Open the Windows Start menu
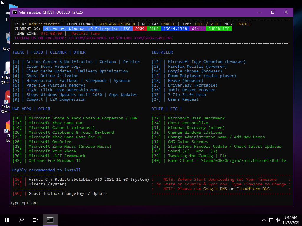This screenshot has width=302, height=226. 7,220
